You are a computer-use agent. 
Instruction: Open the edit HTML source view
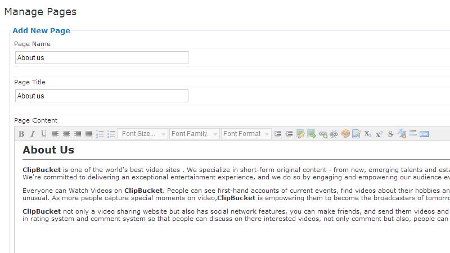(424, 134)
